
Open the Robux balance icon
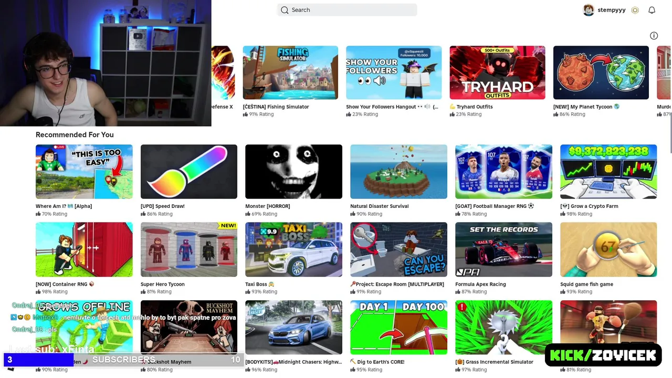tap(635, 10)
